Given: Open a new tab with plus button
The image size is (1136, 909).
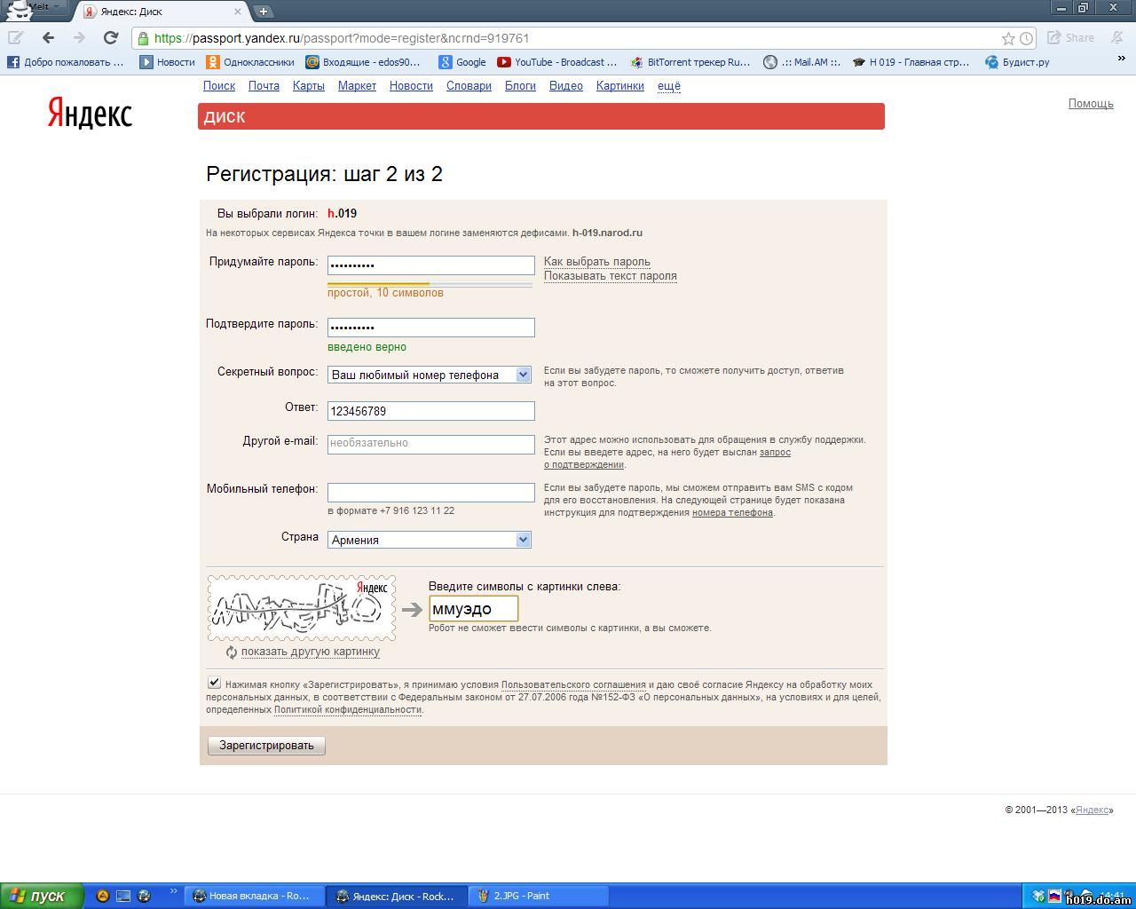Looking at the screenshot, I should click(x=263, y=12).
